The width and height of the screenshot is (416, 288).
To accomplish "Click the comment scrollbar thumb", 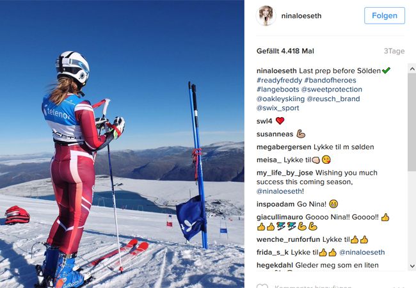I will [412, 122].
